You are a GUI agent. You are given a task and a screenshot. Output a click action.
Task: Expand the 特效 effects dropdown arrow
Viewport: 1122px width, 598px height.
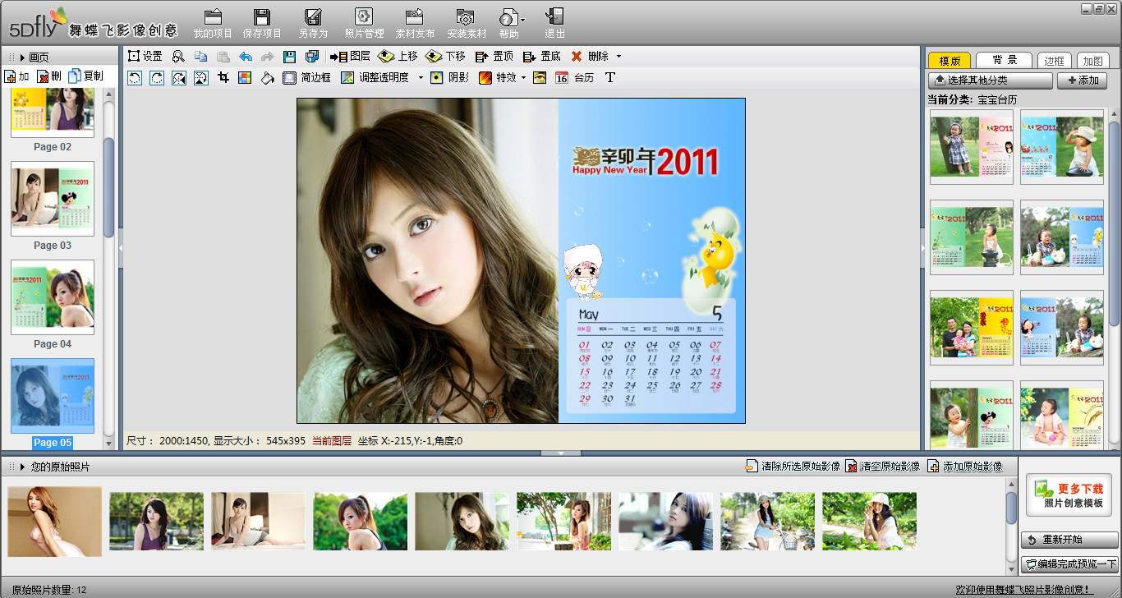coord(523,78)
